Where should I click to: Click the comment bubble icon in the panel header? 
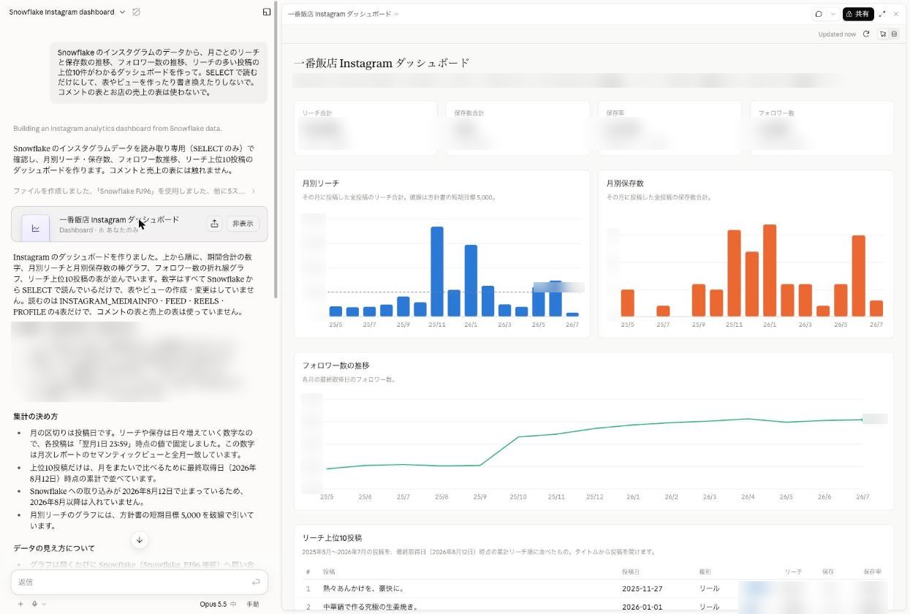(819, 14)
